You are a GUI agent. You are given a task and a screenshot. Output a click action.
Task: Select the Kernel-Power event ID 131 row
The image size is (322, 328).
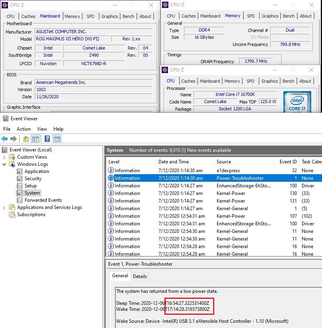click(x=214, y=201)
